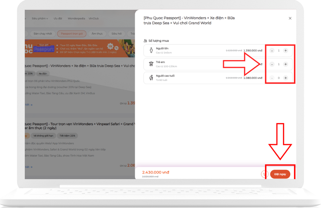Select the Passport trọn gói category tab
321x208 pixels.
[x=72, y=33]
